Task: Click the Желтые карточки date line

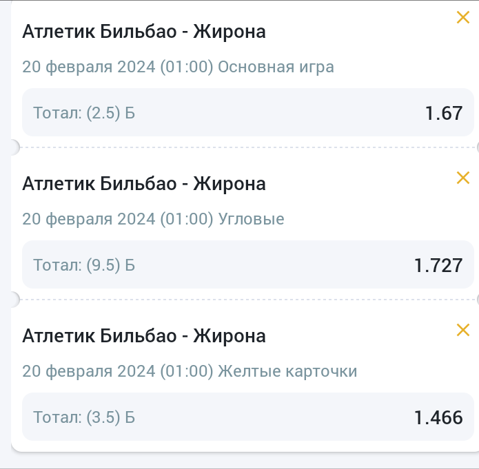Action: click(x=190, y=371)
